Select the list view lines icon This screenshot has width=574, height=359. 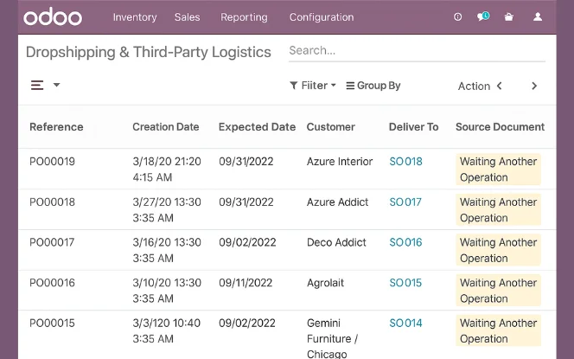[37, 86]
